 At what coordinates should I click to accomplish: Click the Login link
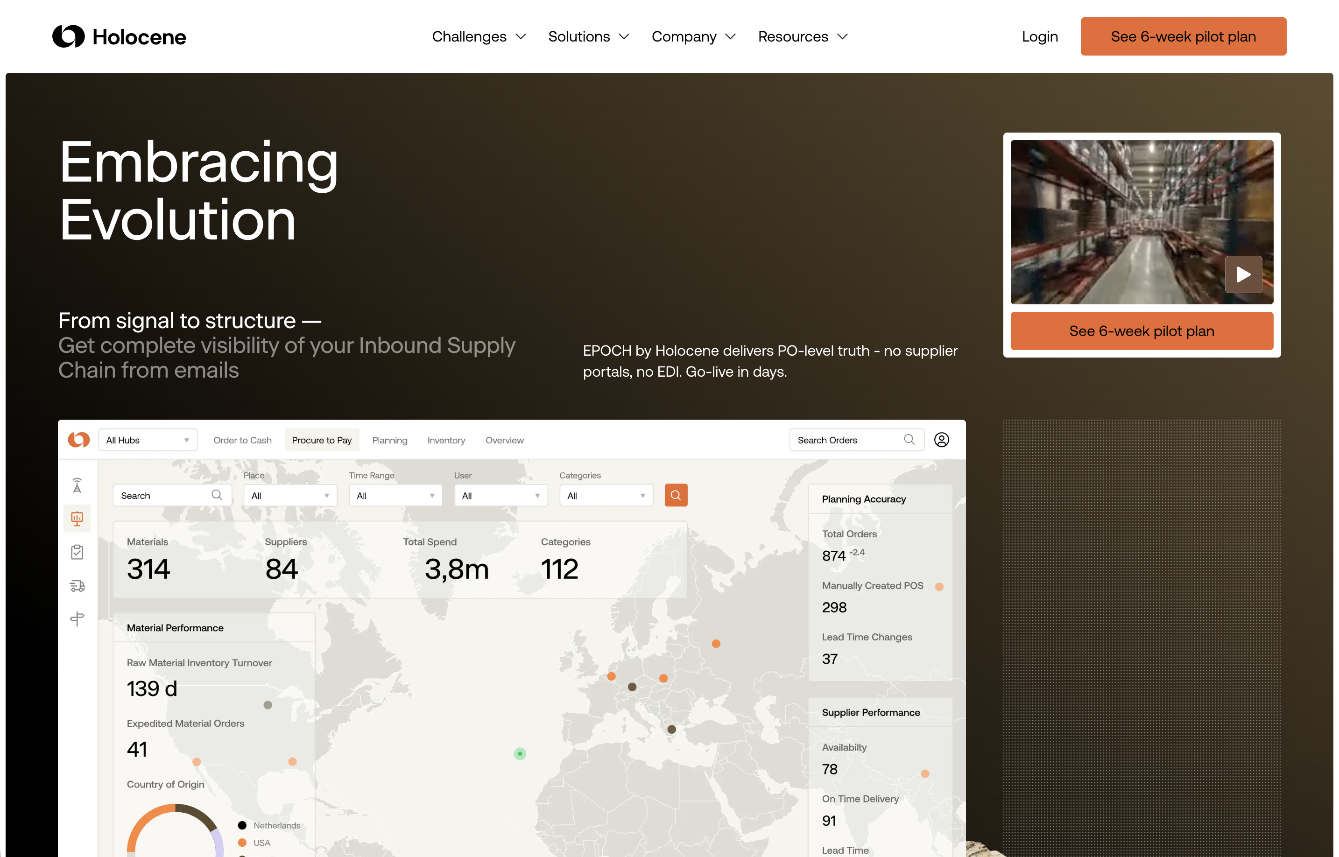1039,37
